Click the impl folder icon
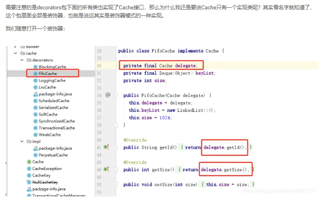The height and width of the screenshot is (205, 324). [x=29, y=142]
